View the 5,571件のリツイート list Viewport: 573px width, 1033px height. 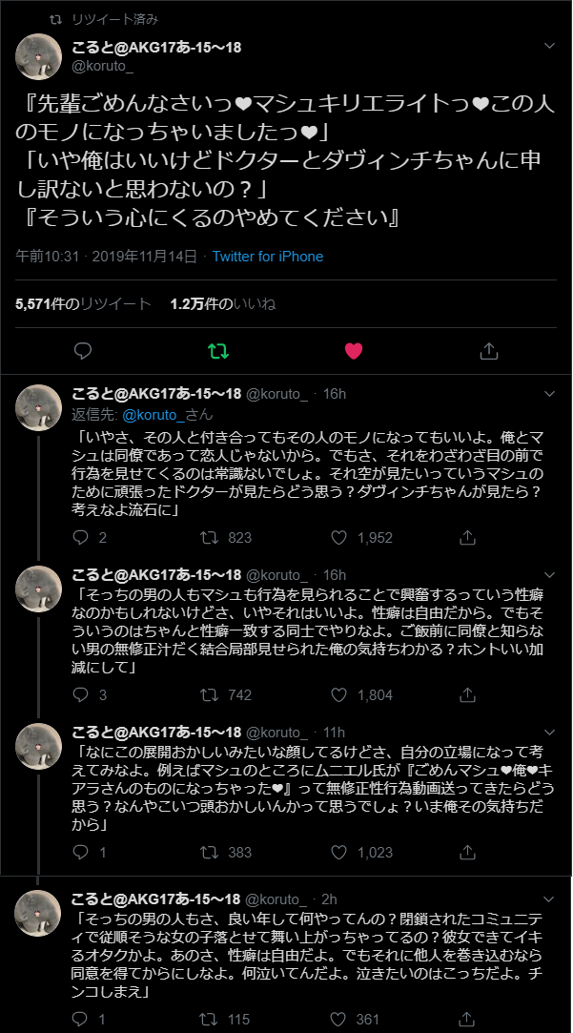click(83, 304)
